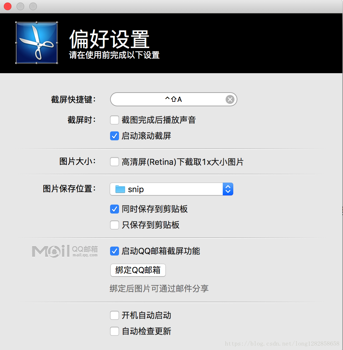Click the 图片大小 label

(78, 161)
